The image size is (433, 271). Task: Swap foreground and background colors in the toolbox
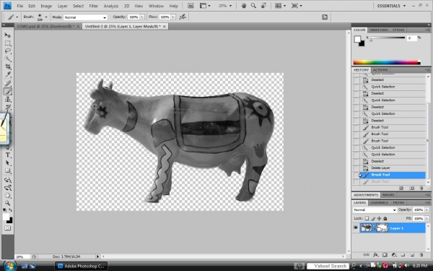pyautogui.click(x=11, y=210)
